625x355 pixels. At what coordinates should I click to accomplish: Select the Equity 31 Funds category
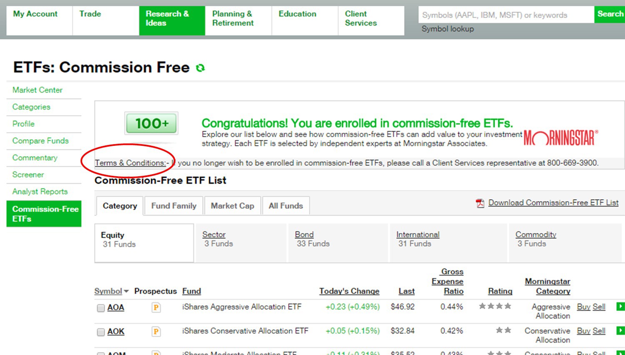[144, 243]
